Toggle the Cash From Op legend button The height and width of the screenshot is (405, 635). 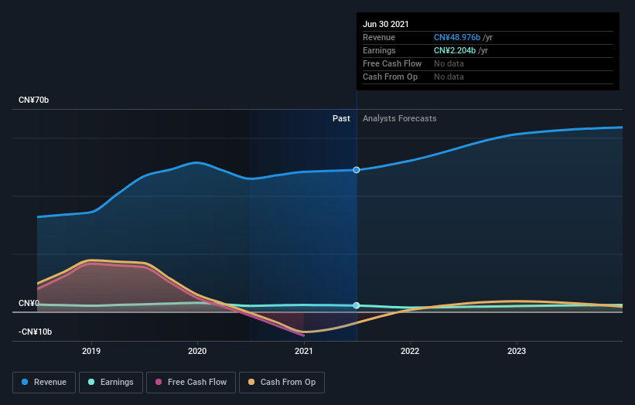[x=282, y=383]
